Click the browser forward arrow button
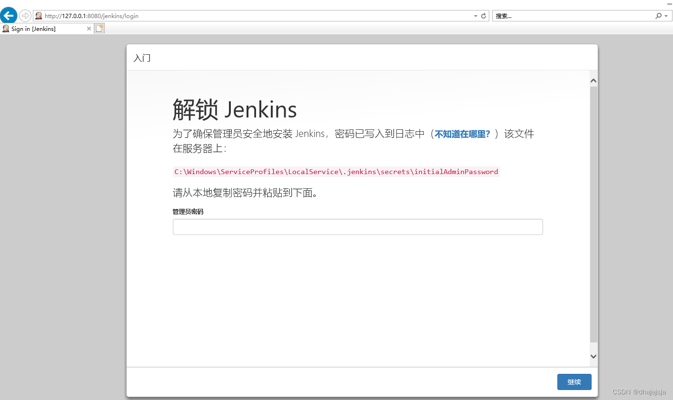The width and height of the screenshot is (673, 400). point(25,16)
